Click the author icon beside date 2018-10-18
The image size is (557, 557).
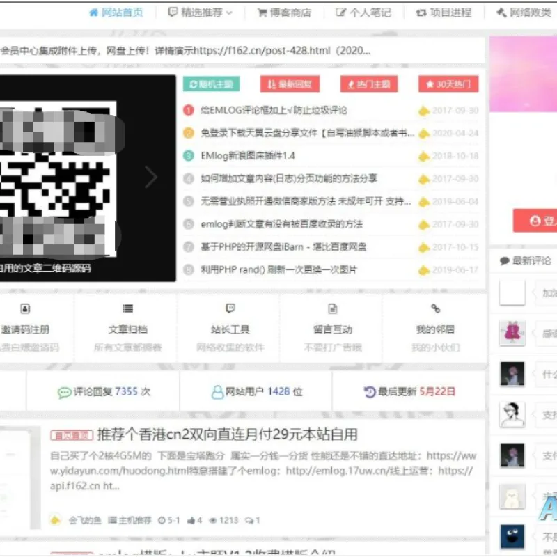pos(424,156)
